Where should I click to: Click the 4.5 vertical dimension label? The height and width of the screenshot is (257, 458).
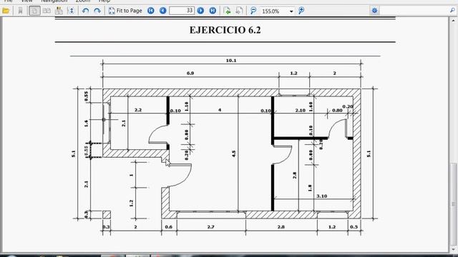click(234, 153)
